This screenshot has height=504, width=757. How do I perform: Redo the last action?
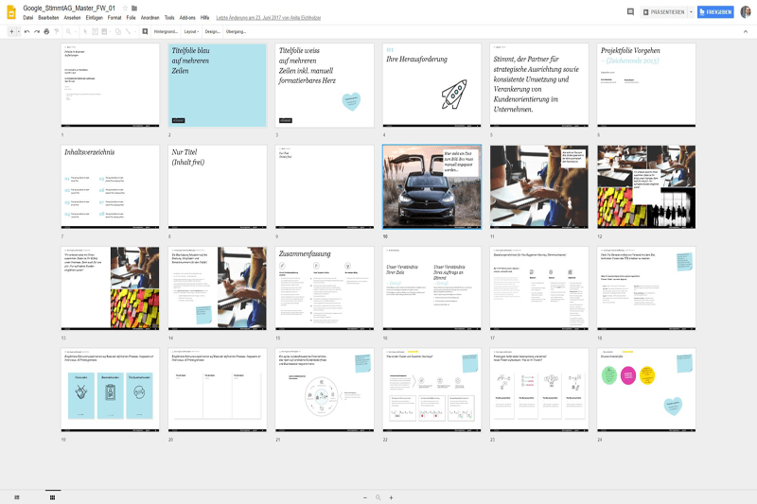(37, 32)
